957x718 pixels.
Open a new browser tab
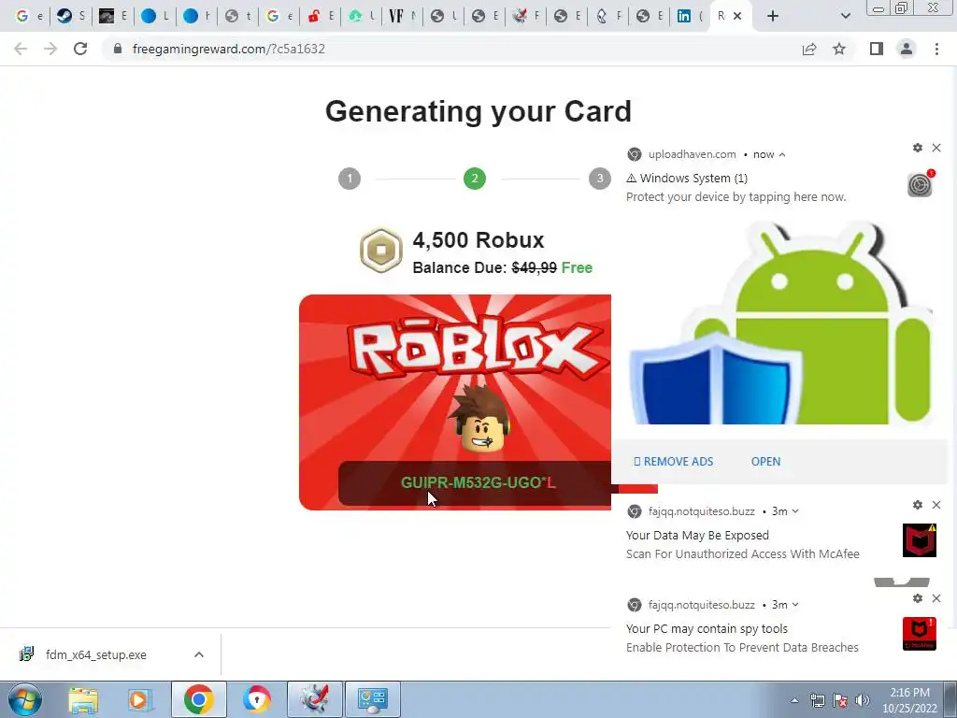(x=773, y=17)
